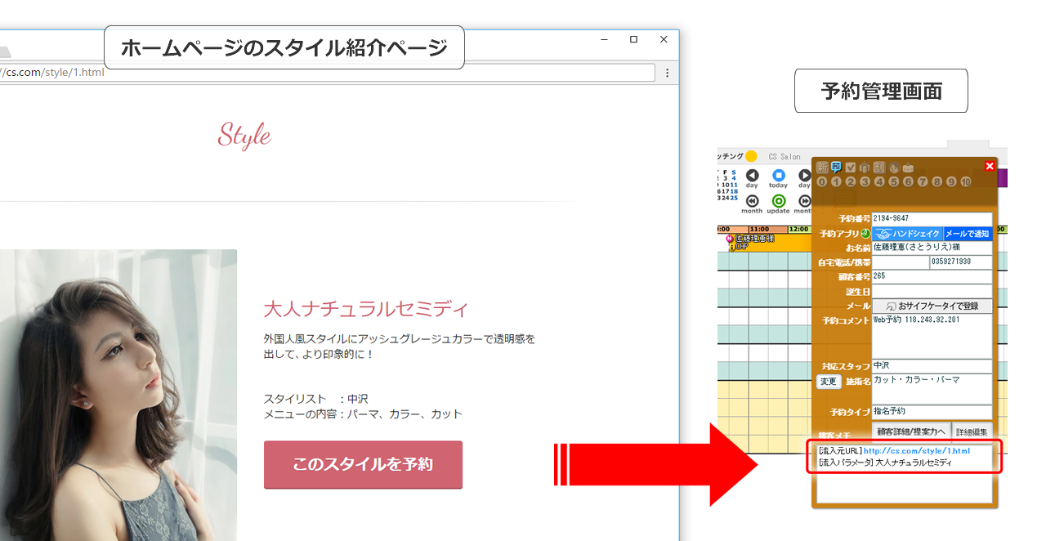The width and height of the screenshot is (1046, 541).
Task: Select number circle 1 in popup
Action: coord(836,181)
